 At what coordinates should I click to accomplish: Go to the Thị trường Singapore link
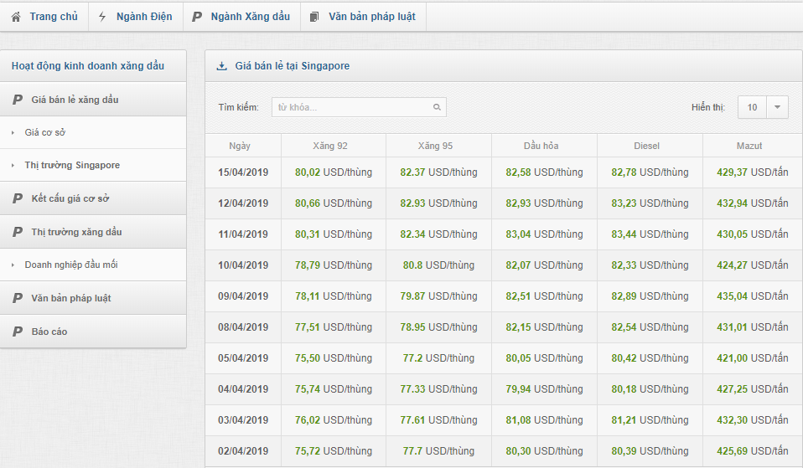click(x=72, y=165)
